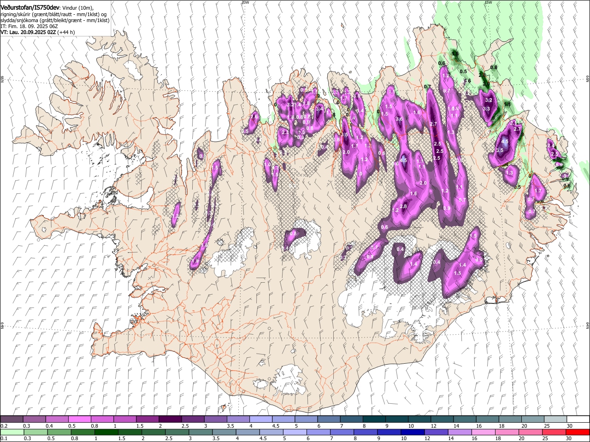Click the 3.3 snowfall value on the map
This screenshot has width=590, height=442.
click(486, 109)
